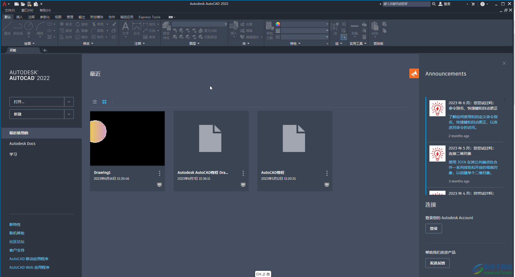Image resolution: width=515 pixels, height=277 pixels.
Task: Switch recent files to list view
Action: point(95,102)
